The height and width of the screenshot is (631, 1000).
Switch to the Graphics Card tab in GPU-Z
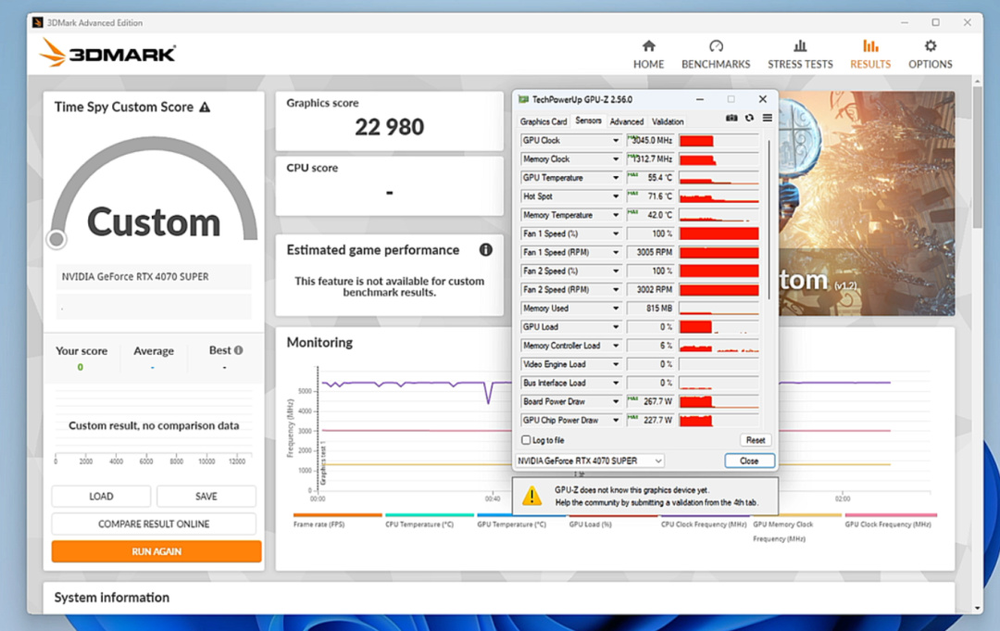543,121
